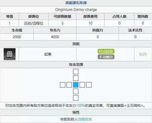Click the green 自动回复 tag
This screenshot has height=123, width=152.
pos(106,51)
